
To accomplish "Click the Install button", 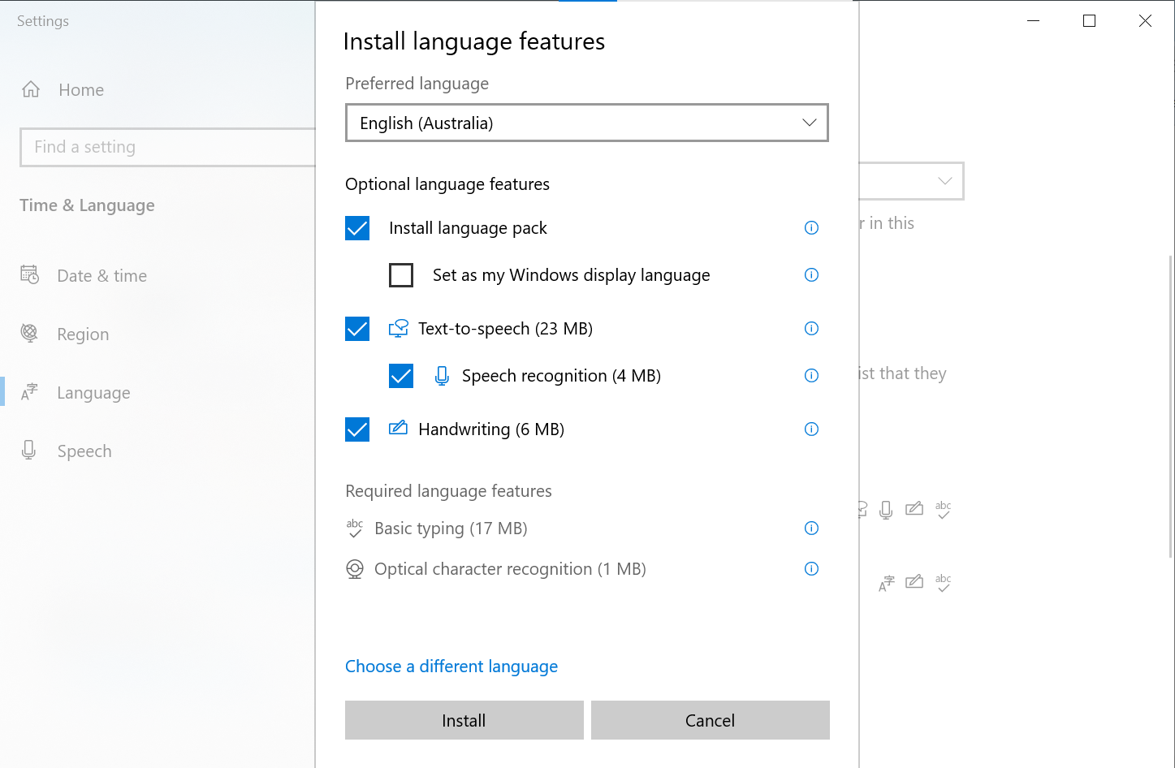I will [x=464, y=720].
